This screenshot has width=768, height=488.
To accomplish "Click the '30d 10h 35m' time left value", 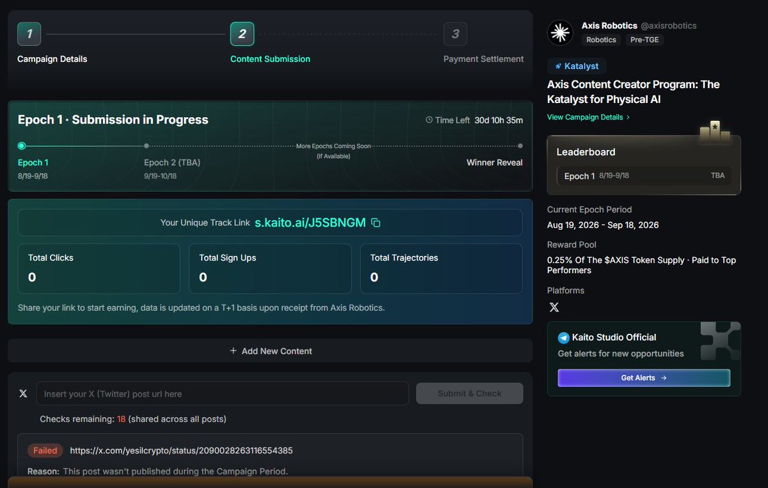I will (499, 120).
